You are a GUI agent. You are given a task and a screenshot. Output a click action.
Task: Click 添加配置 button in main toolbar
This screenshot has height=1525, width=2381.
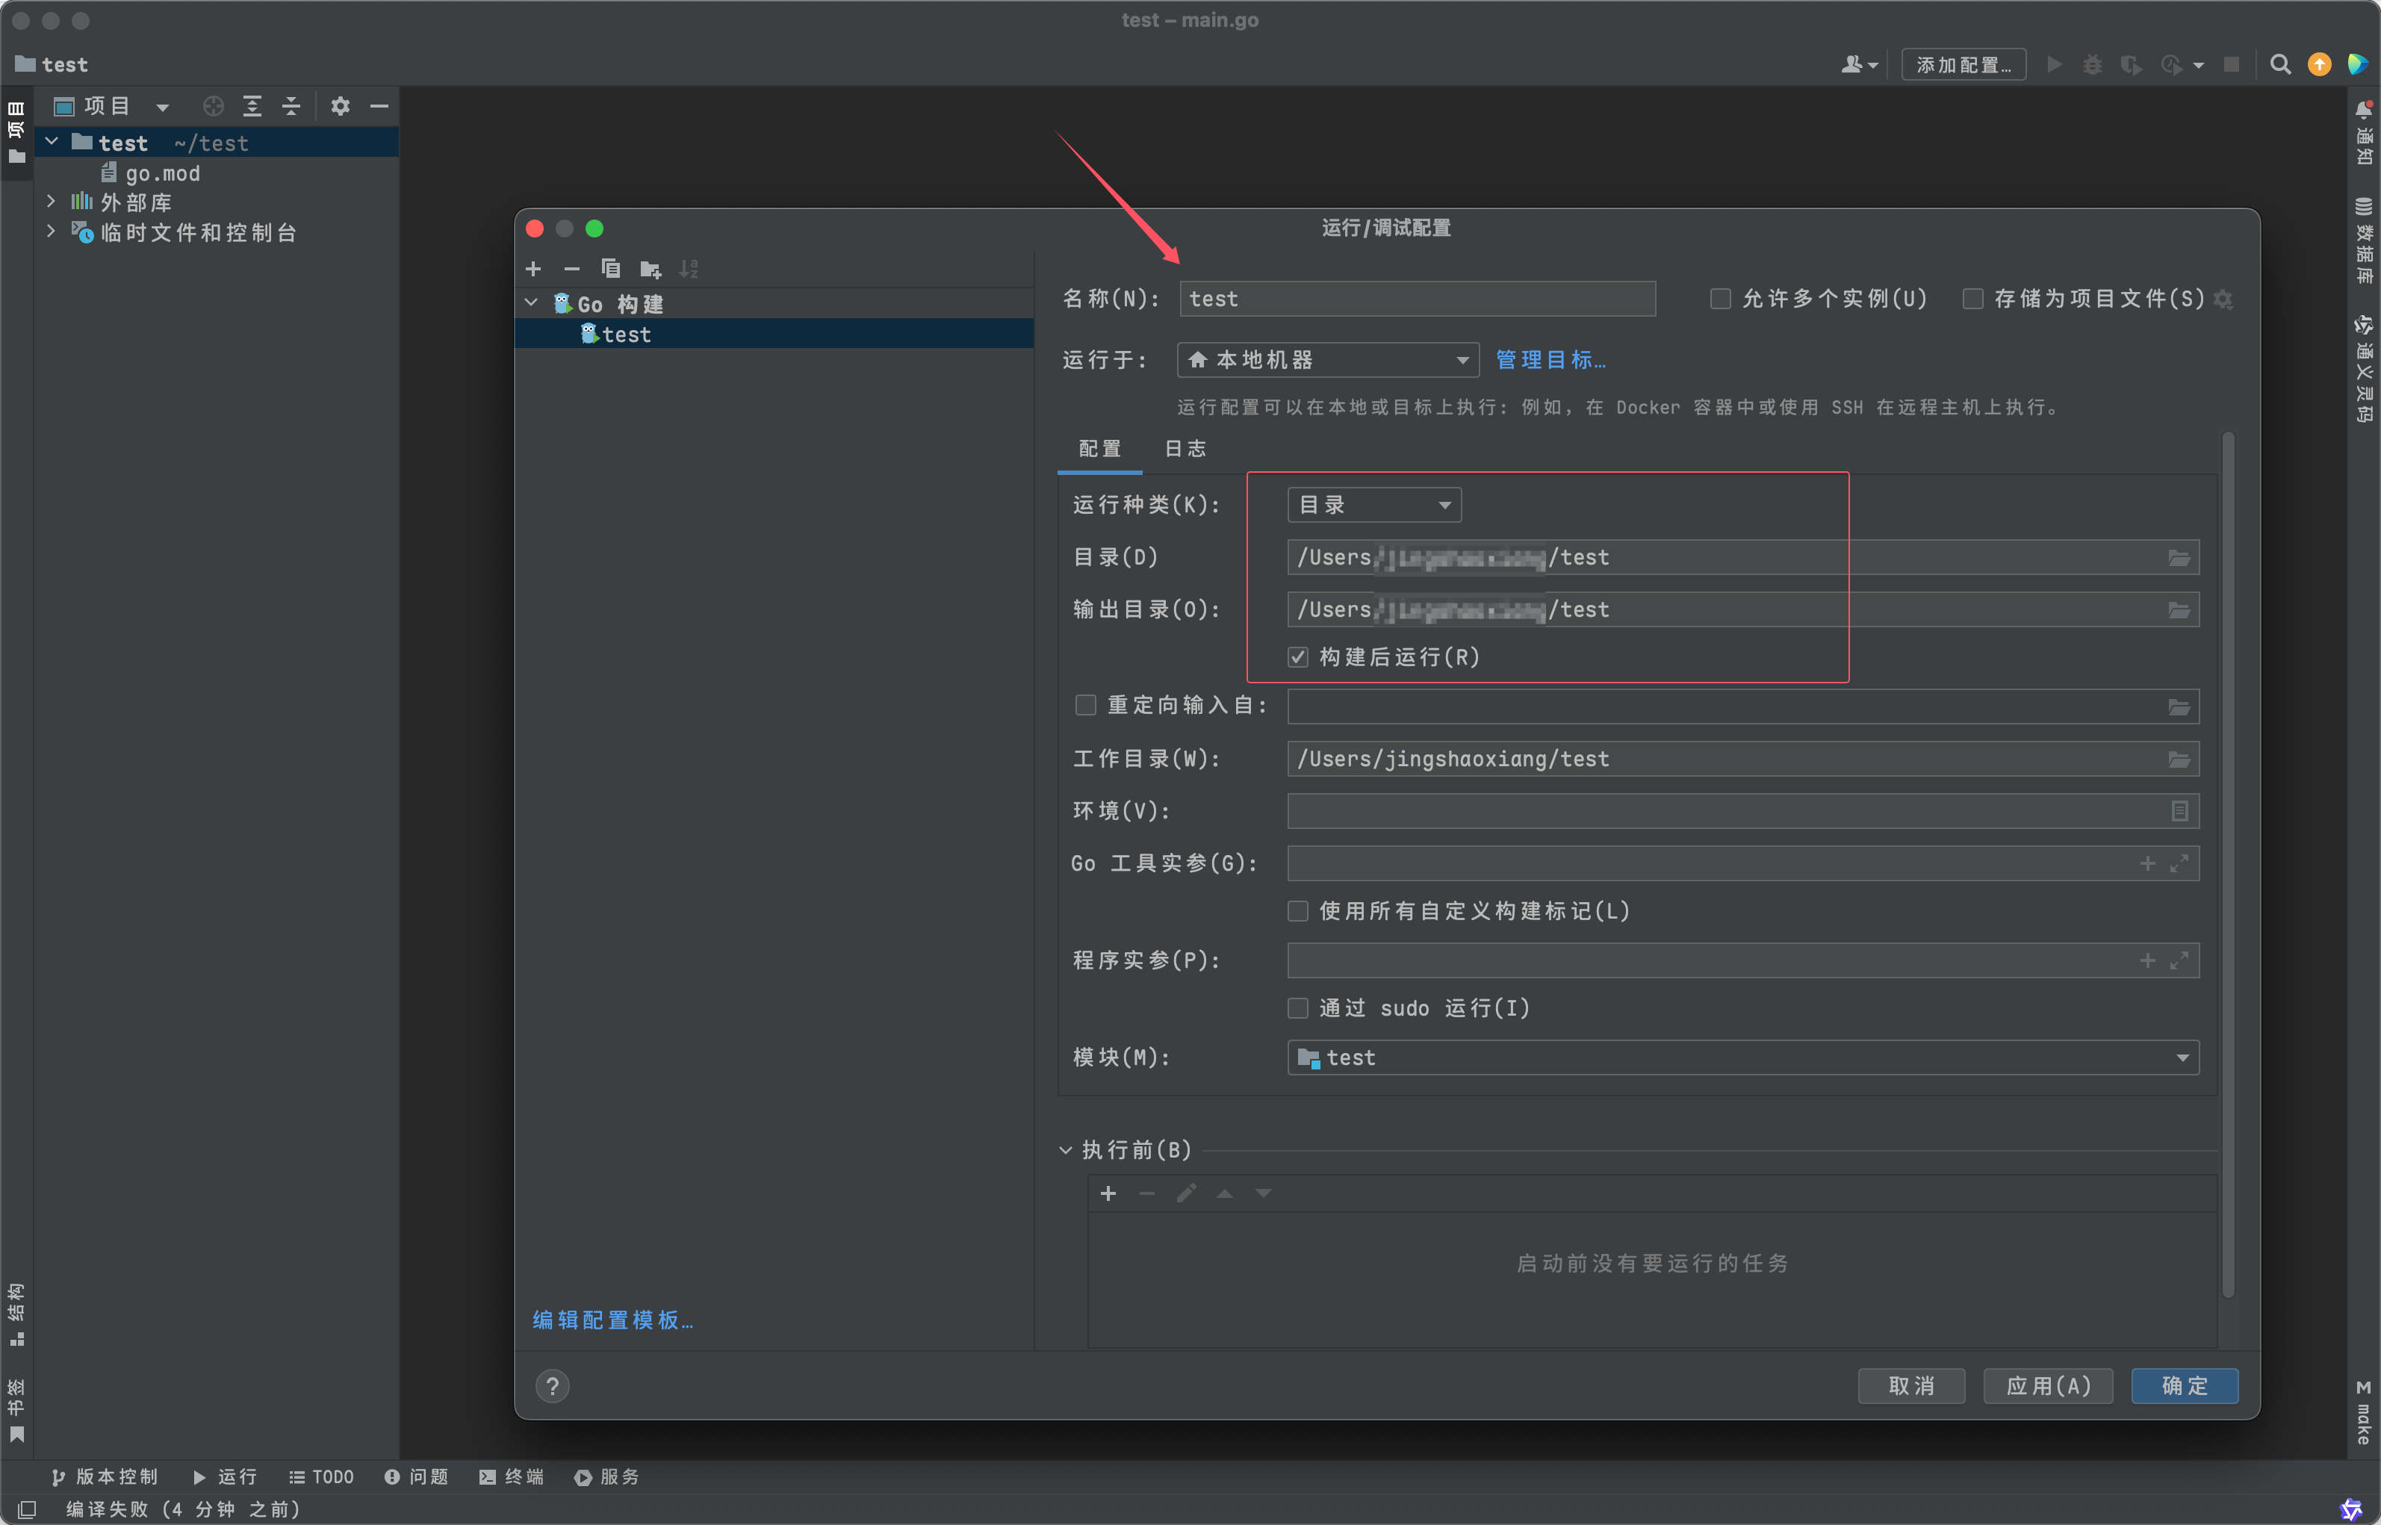coord(1964,64)
